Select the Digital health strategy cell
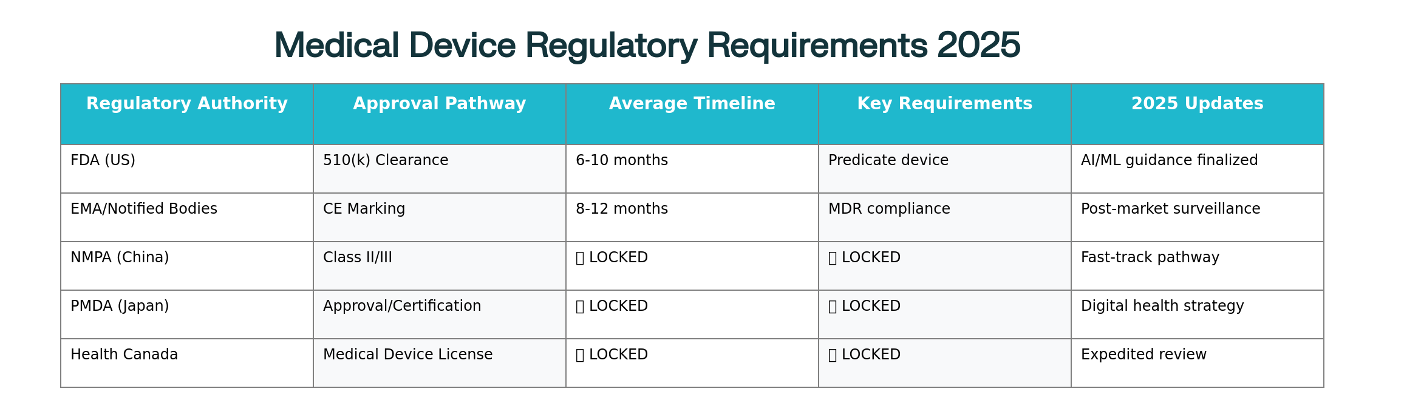 [1162, 306]
